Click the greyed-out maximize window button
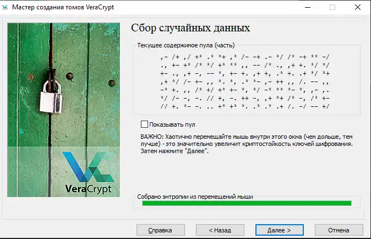 click(x=332, y=7)
